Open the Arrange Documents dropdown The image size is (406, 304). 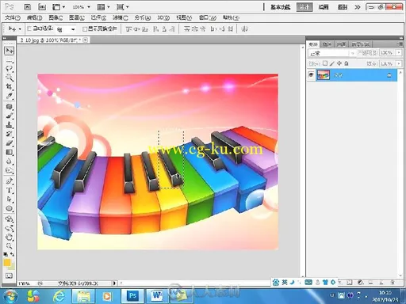[x=103, y=7]
